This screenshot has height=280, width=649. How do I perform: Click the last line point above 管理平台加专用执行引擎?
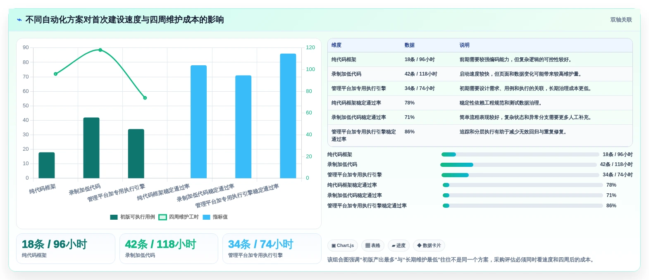point(145,98)
